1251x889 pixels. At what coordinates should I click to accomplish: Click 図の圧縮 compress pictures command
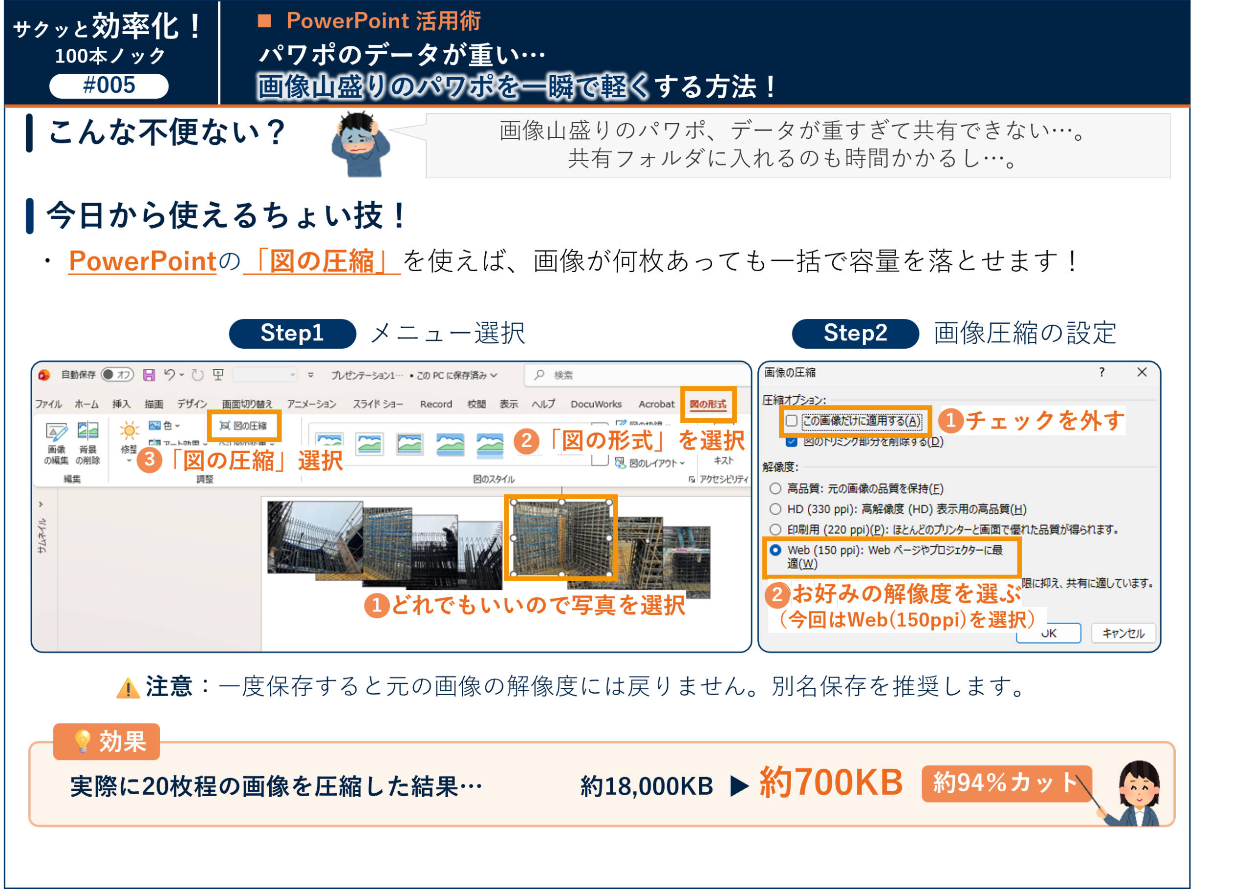[x=243, y=425]
